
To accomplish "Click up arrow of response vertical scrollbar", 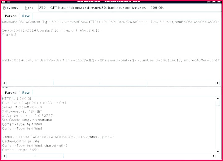I will click(218, 99).
